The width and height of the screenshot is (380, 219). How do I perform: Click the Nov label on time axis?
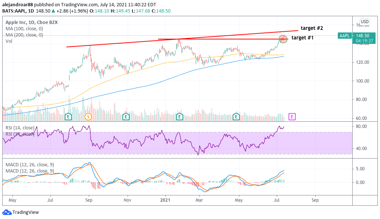[128, 200]
